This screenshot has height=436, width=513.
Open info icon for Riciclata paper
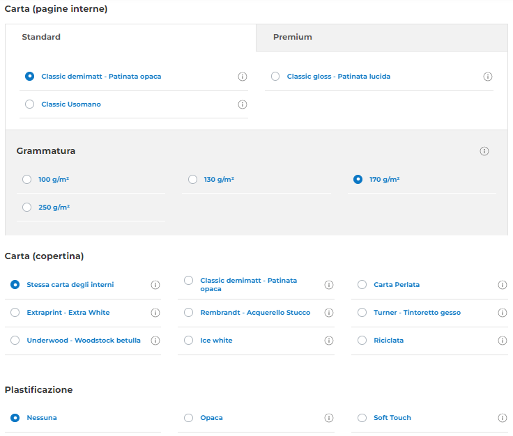click(x=503, y=341)
